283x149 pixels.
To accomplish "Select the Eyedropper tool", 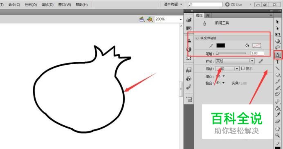I will pos(278,115).
